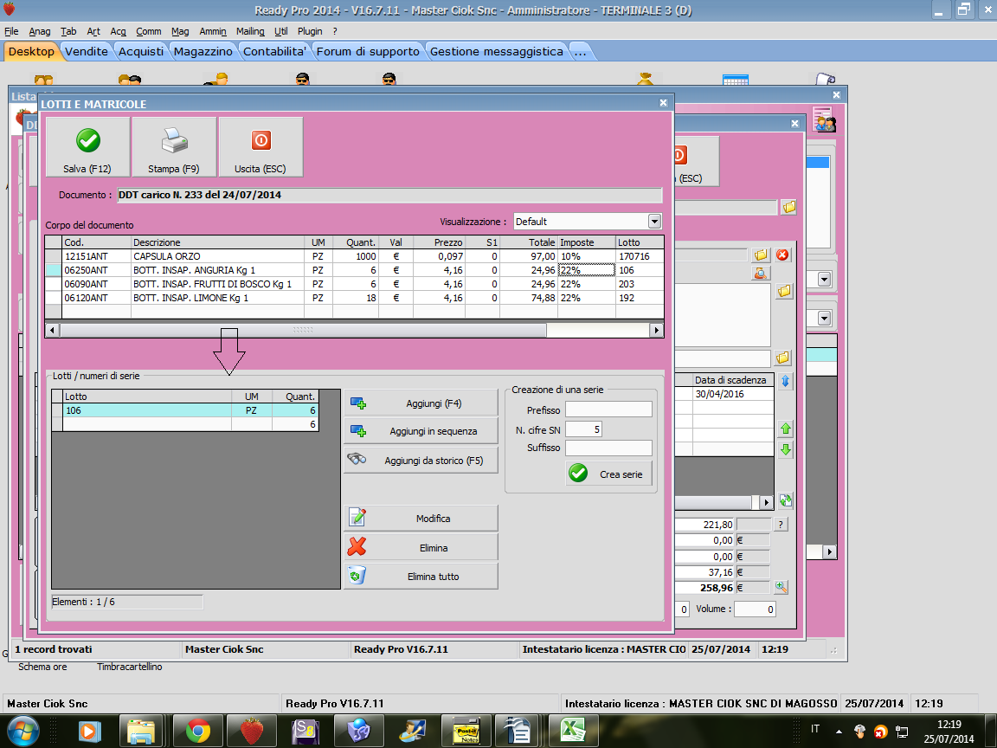The width and height of the screenshot is (997, 748).
Task: Launch Google Chrome from the taskbar
Action: pyautogui.click(x=198, y=731)
